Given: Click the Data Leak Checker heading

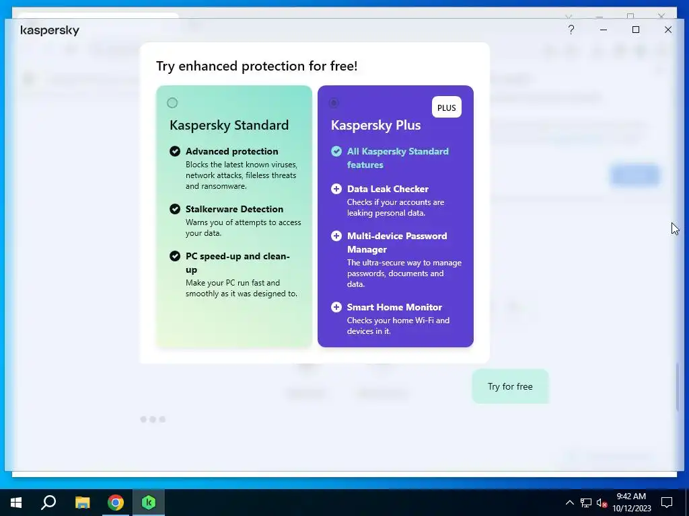Looking at the screenshot, I should pyautogui.click(x=388, y=189).
